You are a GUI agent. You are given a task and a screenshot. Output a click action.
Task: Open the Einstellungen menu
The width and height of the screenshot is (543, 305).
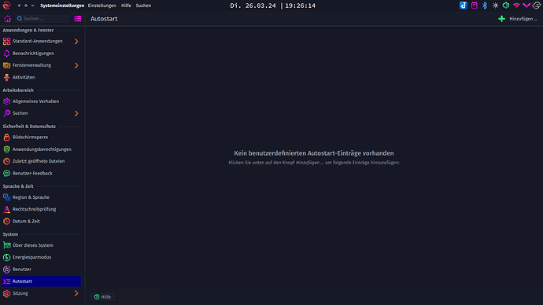click(102, 6)
